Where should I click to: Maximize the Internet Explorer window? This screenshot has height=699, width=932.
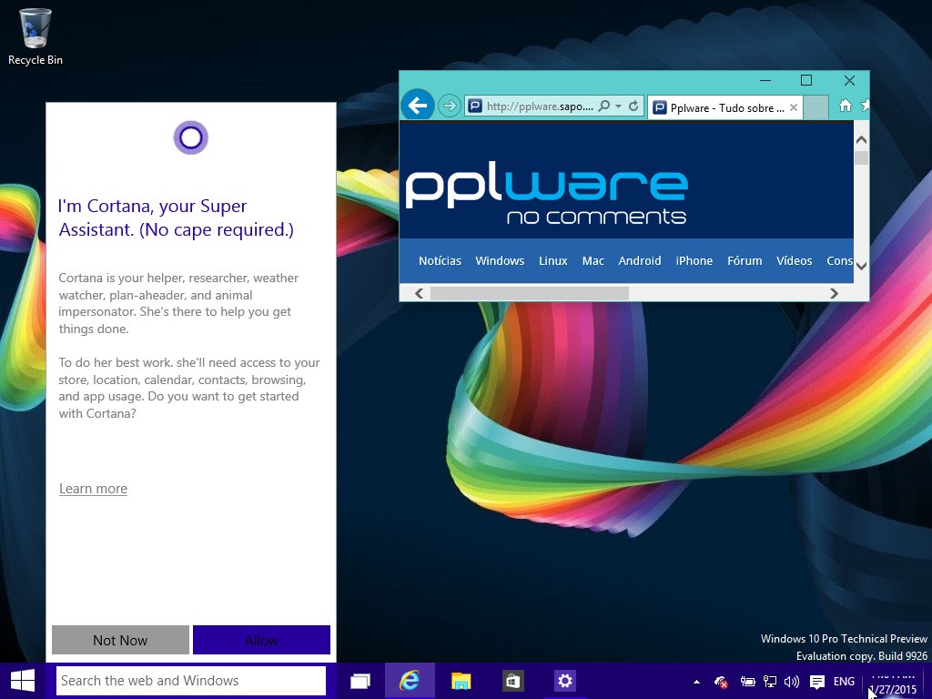[x=806, y=80]
